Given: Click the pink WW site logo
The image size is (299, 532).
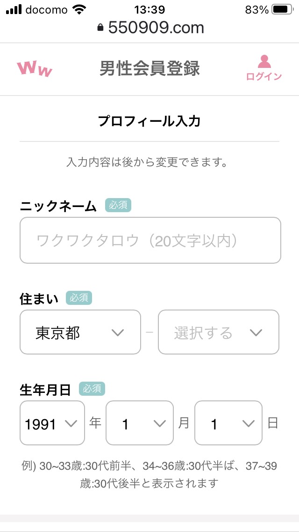Looking at the screenshot, I should pos(34,68).
